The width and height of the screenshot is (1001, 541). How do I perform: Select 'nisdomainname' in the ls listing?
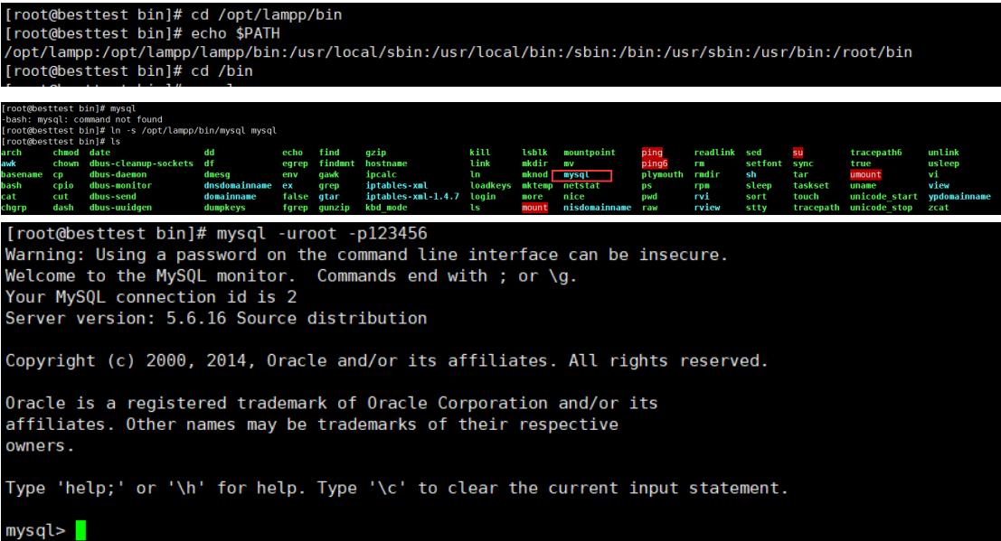597,208
